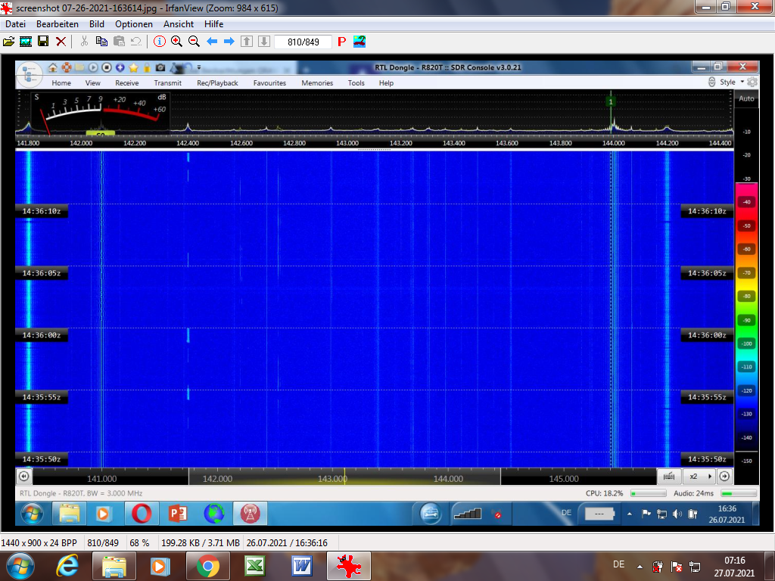Viewport: 775px width, 581px height.
Task: Click the IrfanView About island icon
Action: coord(359,42)
